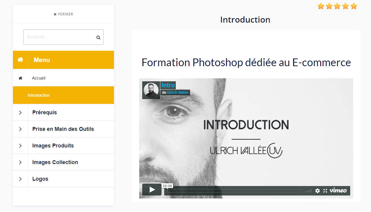This screenshot has height=212, width=371.
Task: Expand the Prise en Main des Outils chevron
Action: tap(20, 129)
